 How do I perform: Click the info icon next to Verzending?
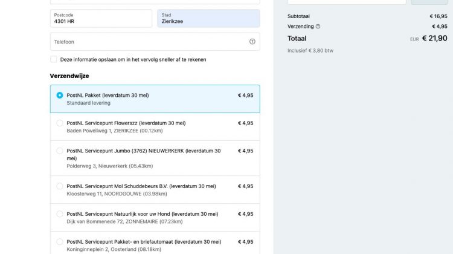(318, 27)
